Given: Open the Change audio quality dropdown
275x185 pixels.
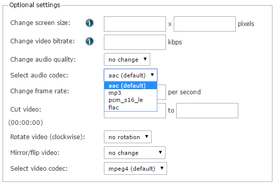Looking at the screenshot, I should [127, 60].
